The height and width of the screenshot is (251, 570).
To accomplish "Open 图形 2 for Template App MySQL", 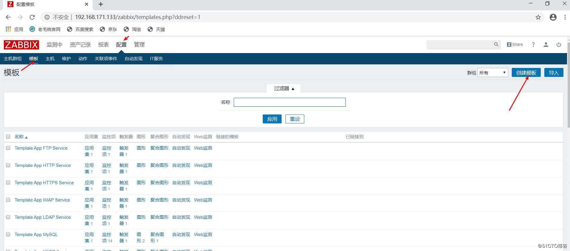I will (x=141, y=238).
